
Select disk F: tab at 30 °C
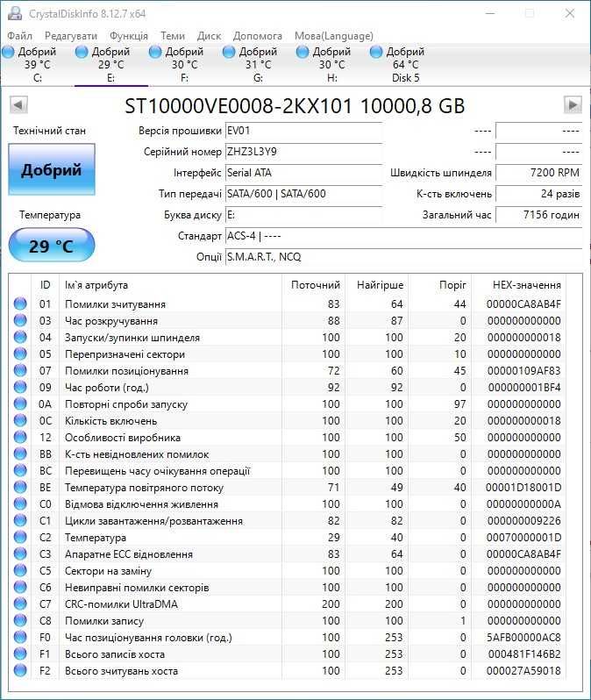(184, 65)
